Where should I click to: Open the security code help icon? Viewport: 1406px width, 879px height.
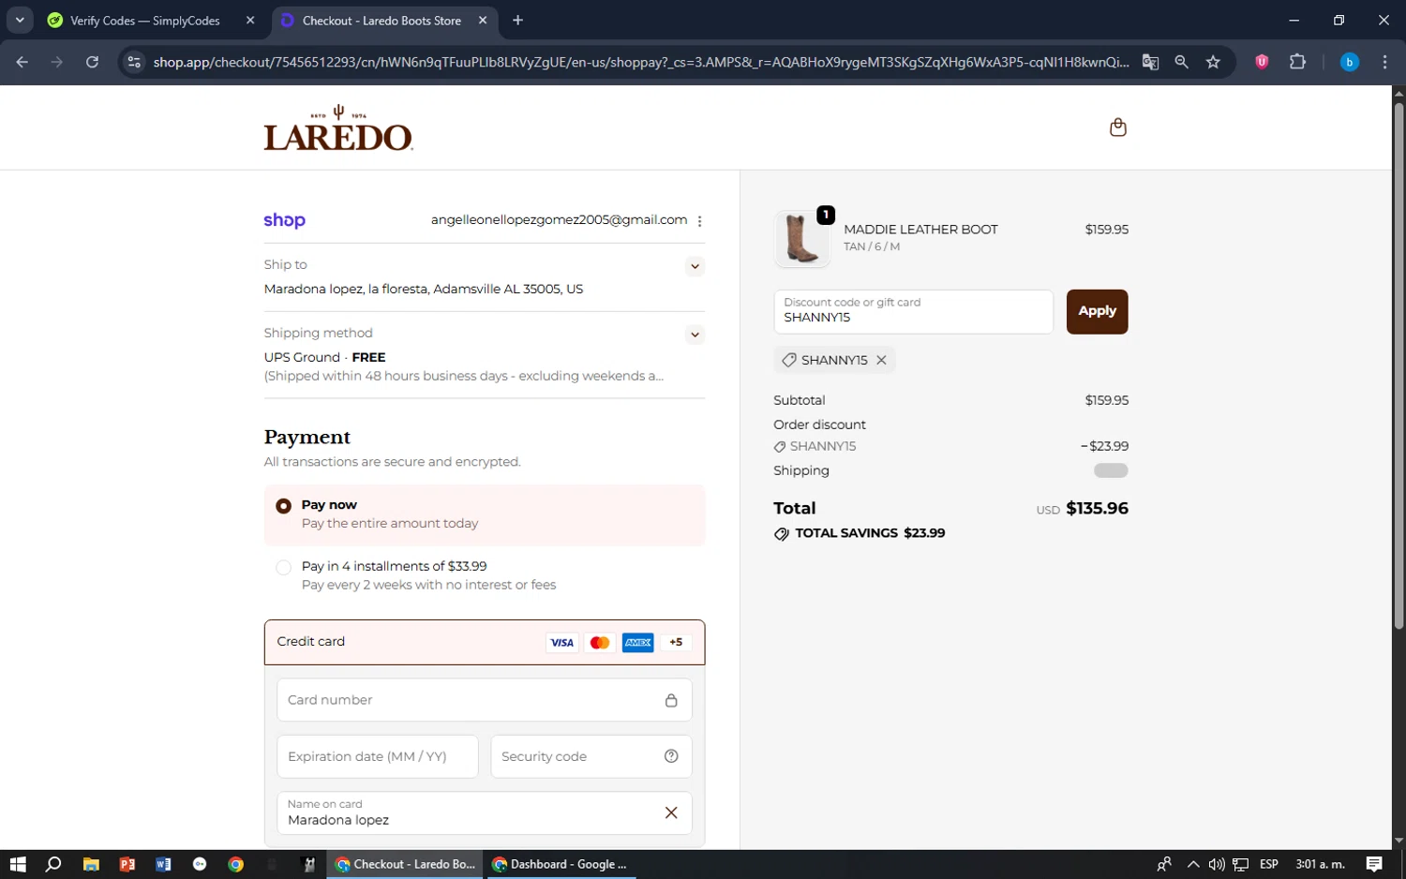point(671,756)
